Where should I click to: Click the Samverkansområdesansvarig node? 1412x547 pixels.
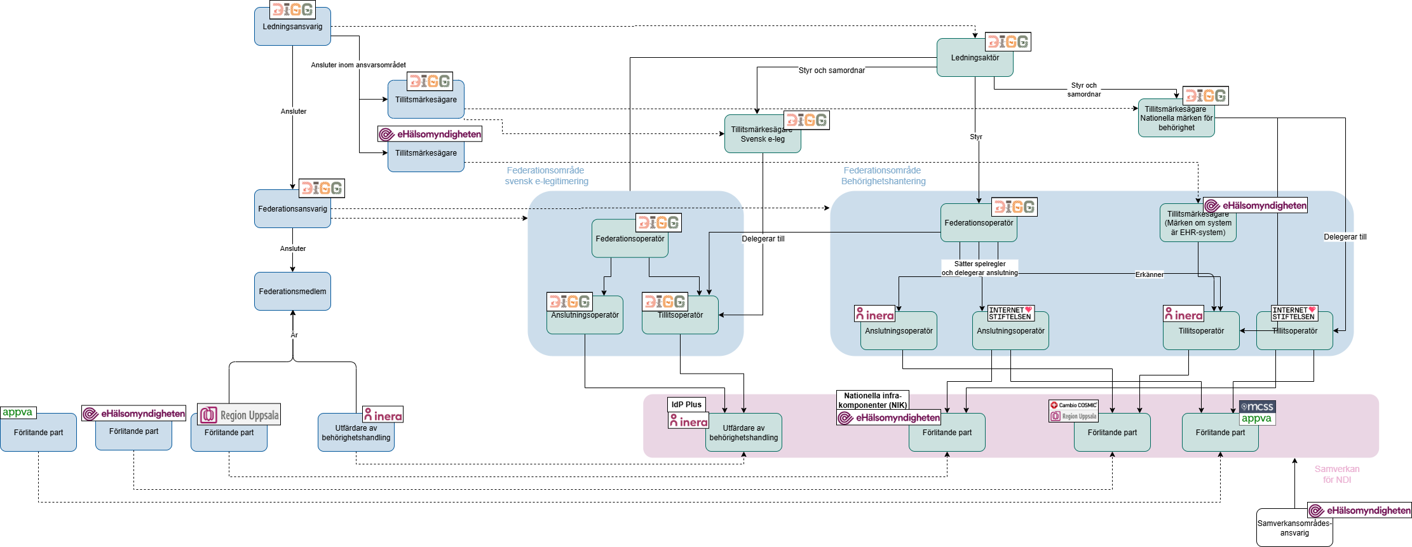pos(1294,530)
